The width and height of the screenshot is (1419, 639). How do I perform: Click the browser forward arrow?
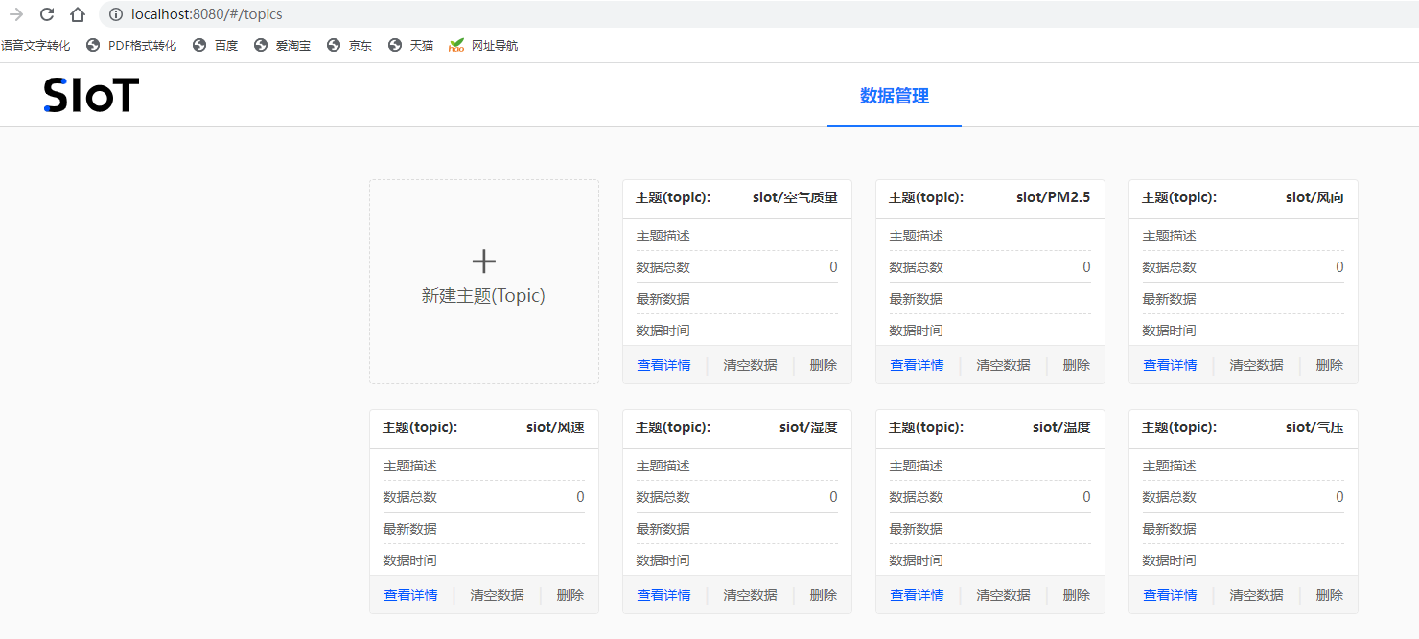pos(16,14)
